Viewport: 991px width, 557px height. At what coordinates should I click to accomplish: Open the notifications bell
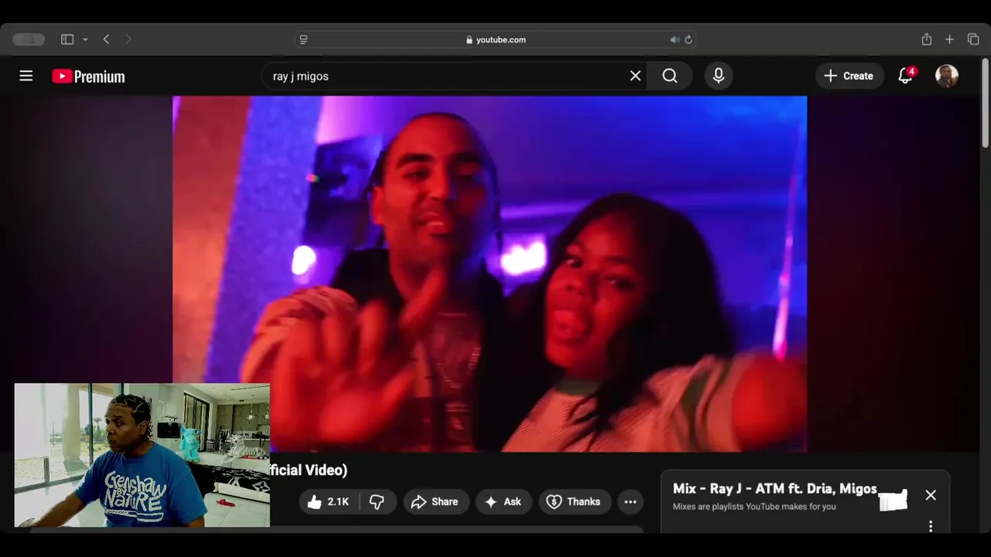905,76
